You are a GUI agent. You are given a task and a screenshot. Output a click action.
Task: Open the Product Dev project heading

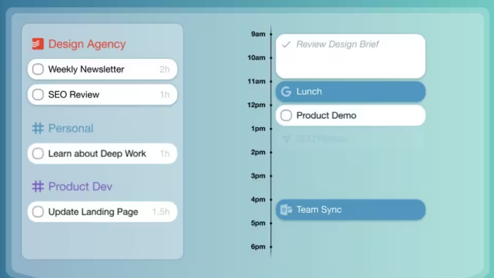(80, 186)
